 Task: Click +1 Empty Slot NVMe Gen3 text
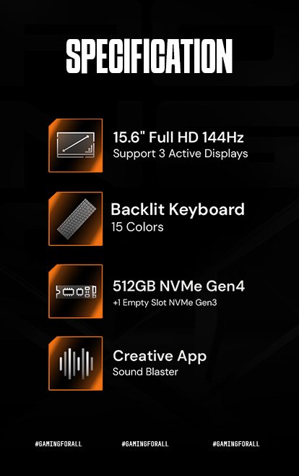[165, 302]
